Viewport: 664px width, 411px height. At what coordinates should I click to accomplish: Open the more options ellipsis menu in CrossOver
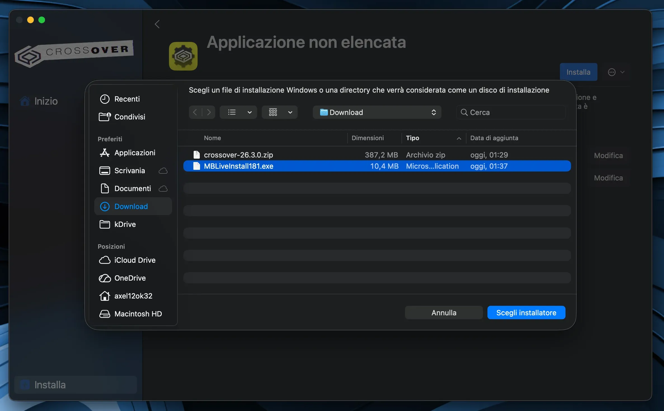(x=616, y=72)
